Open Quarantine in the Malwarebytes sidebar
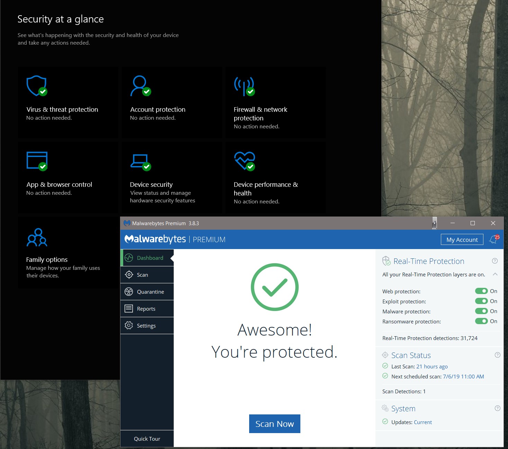 coord(147,292)
